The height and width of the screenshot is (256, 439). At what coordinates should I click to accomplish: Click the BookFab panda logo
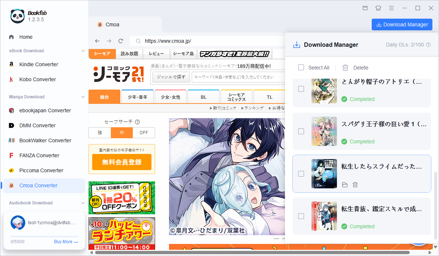coord(17,15)
